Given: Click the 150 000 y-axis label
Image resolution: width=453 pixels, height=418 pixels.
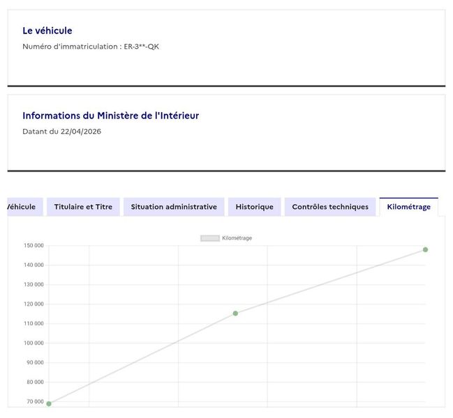Looking at the screenshot, I should coord(34,246).
